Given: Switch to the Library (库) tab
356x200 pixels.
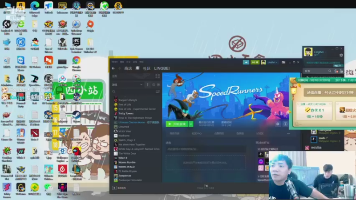Looking at the screenshot, I should [138, 68].
